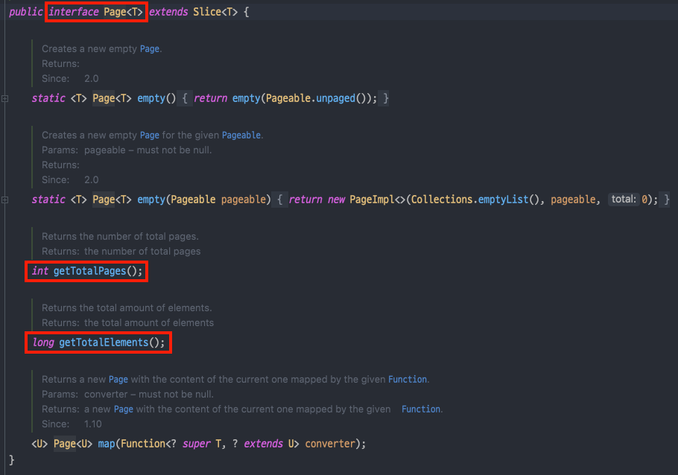This screenshot has height=475, width=678.
Task: Click the Collections class reference
Action: pyautogui.click(x=442, y=200)
